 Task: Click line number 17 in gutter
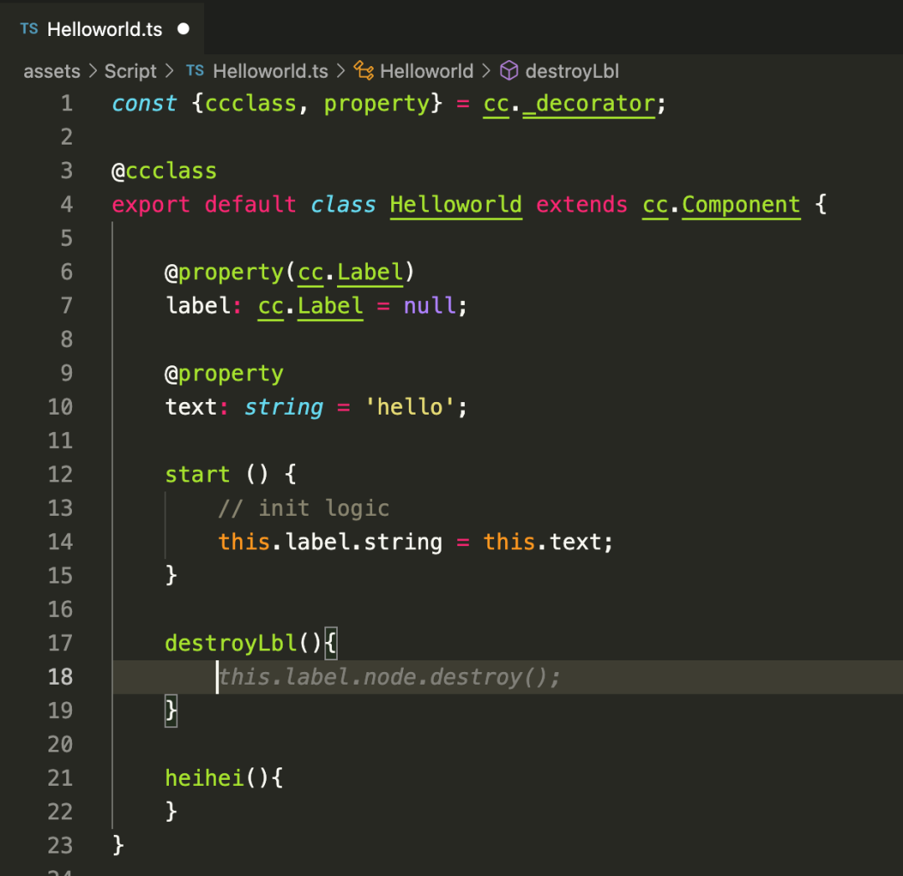point(60,644)
